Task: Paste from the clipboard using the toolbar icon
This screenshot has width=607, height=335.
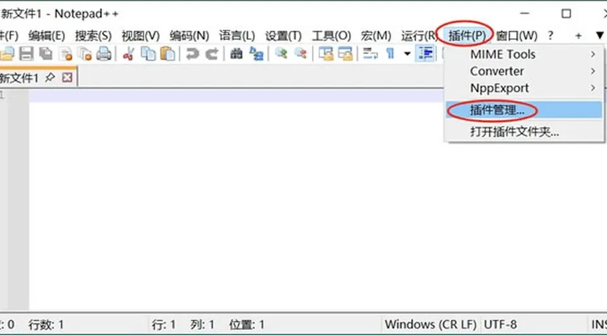Action: click(167, 54)
